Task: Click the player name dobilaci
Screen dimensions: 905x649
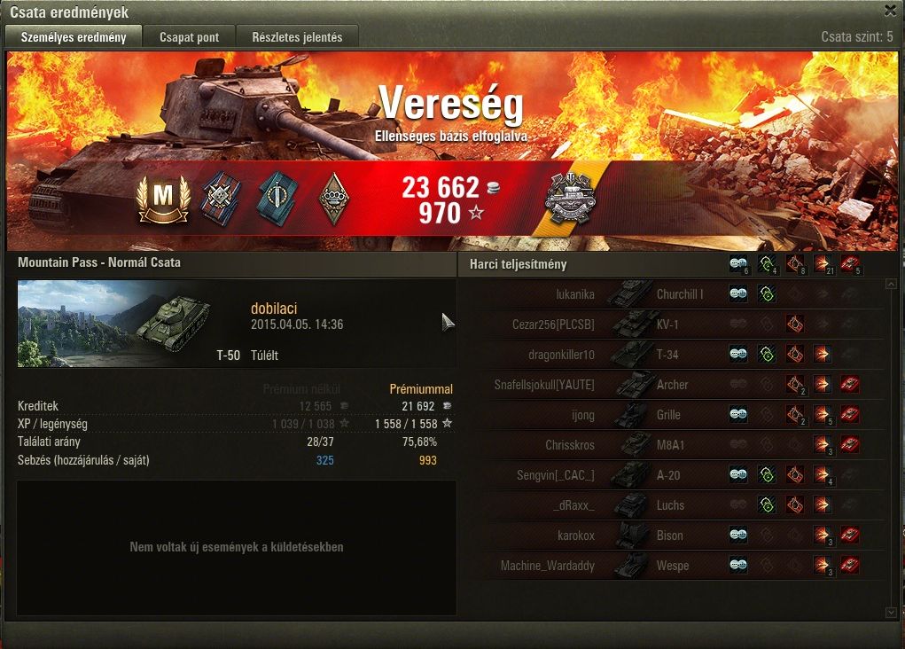Action: [x=274, y=309]
